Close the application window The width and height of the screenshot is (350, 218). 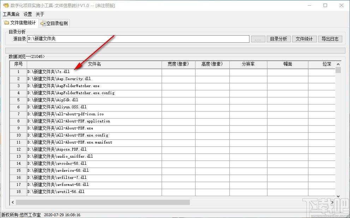point(342,5)
